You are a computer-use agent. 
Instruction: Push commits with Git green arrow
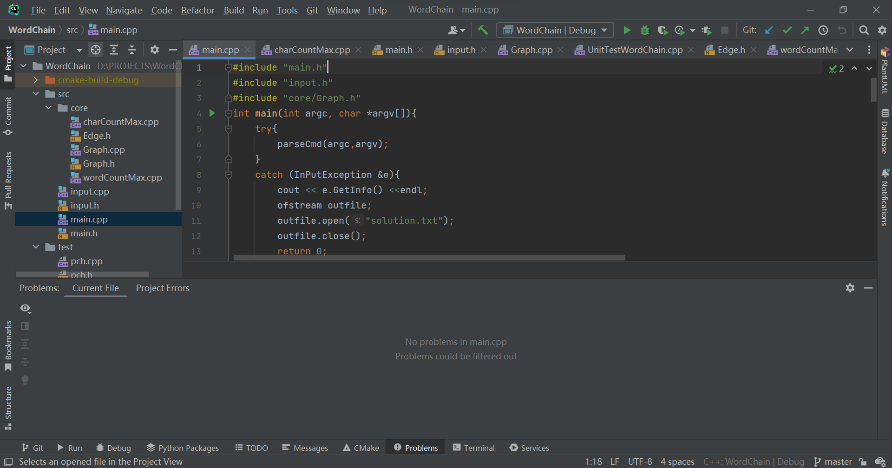tap(805, 30)
